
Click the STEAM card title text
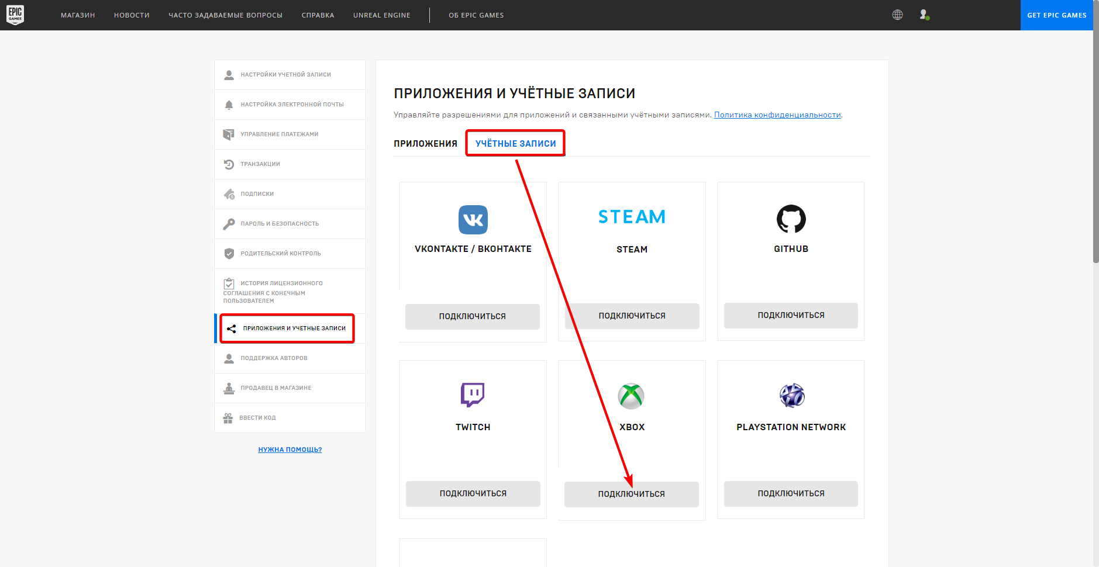632,250
